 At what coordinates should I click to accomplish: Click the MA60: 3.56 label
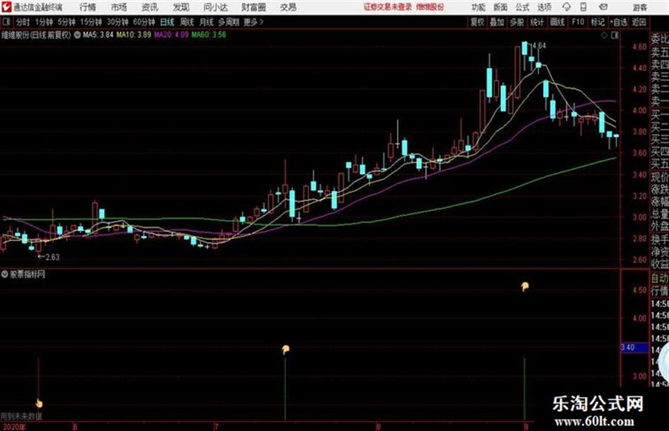209,35
